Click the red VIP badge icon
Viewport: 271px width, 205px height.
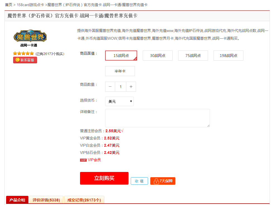83,160
